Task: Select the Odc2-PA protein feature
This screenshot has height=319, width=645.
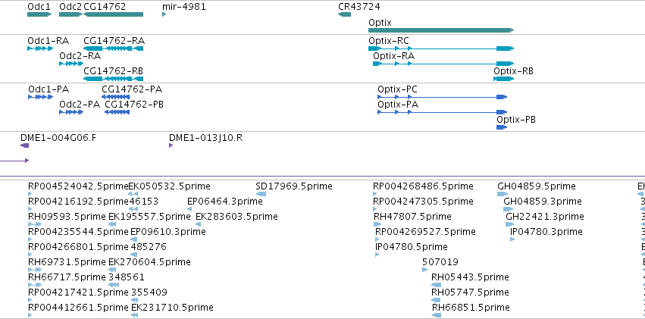Action: (71, 112)
